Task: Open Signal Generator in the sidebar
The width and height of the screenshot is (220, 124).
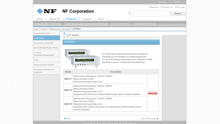Action: click(46, 33)
